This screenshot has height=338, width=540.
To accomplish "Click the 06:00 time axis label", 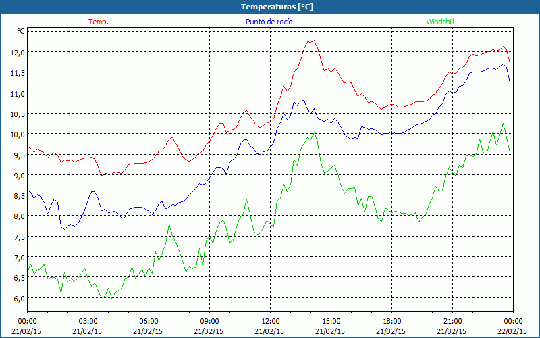I will pos(148,321).
